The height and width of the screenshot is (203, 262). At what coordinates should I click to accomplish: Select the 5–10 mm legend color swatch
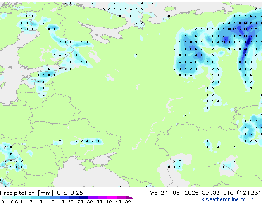pos(45,198)
